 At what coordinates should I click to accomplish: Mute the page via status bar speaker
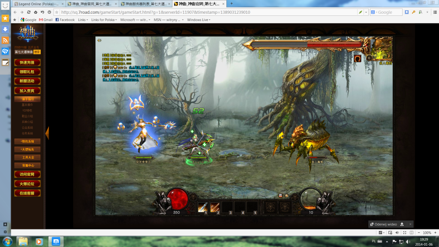click(397, 233)
